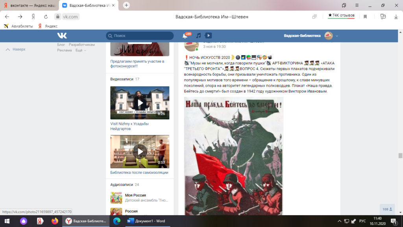Click the page vertical scrollbar thumb
The height and width of the screenshot is (227, 403).
[x=400, y=156]
